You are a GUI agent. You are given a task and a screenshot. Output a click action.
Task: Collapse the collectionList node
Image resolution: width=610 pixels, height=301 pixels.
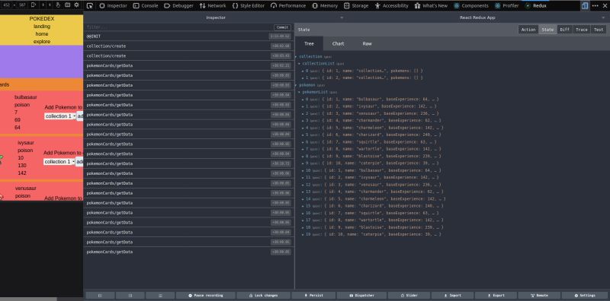(x=300, y=63)
